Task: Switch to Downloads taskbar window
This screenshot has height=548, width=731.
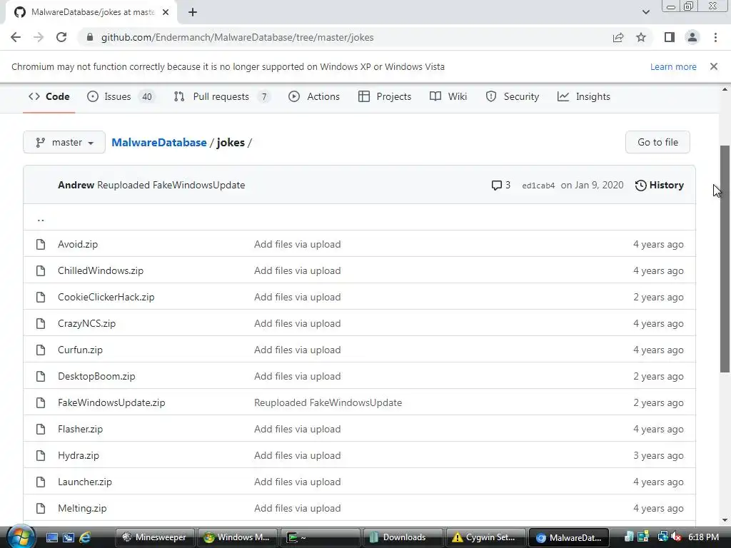Action: pos(403,537)
